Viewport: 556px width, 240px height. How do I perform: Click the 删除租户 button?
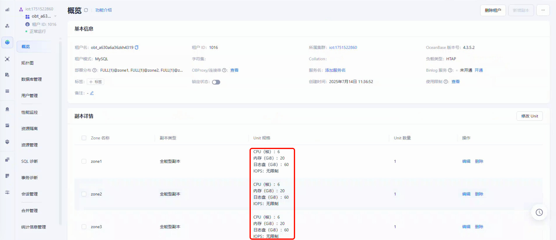493,10
